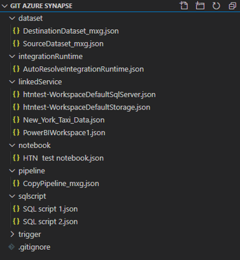This screenshot has height=260, width=240.
Task: Open htntest-WorkspaceDefaultStorage.json file
Action: coord(87,108)
